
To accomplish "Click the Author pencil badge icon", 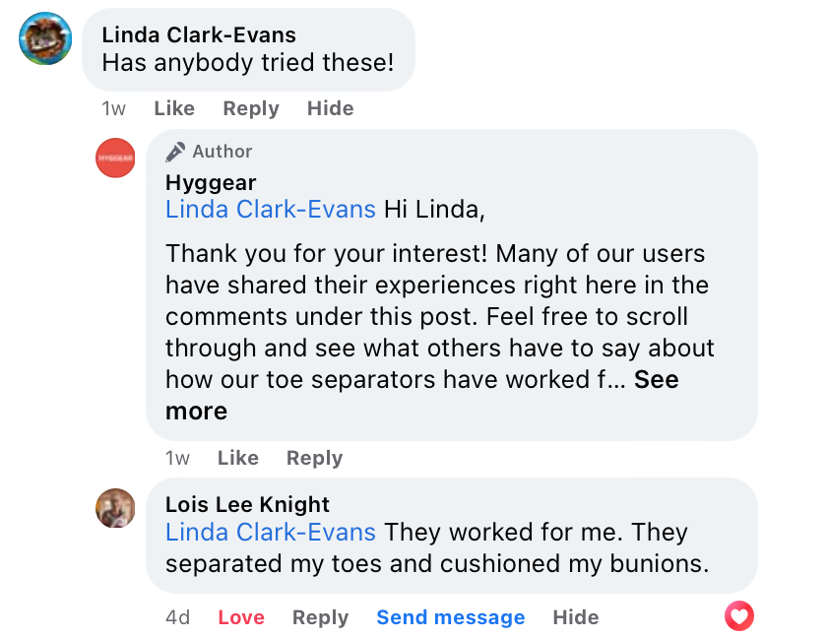I will (176, 152).
